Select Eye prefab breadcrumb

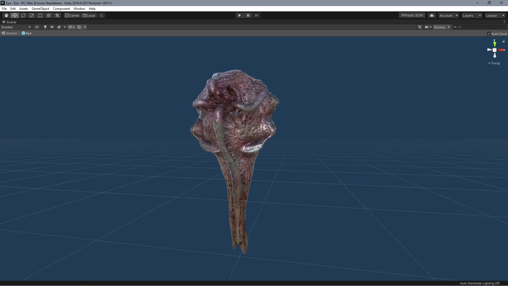(x=26, y=33)
